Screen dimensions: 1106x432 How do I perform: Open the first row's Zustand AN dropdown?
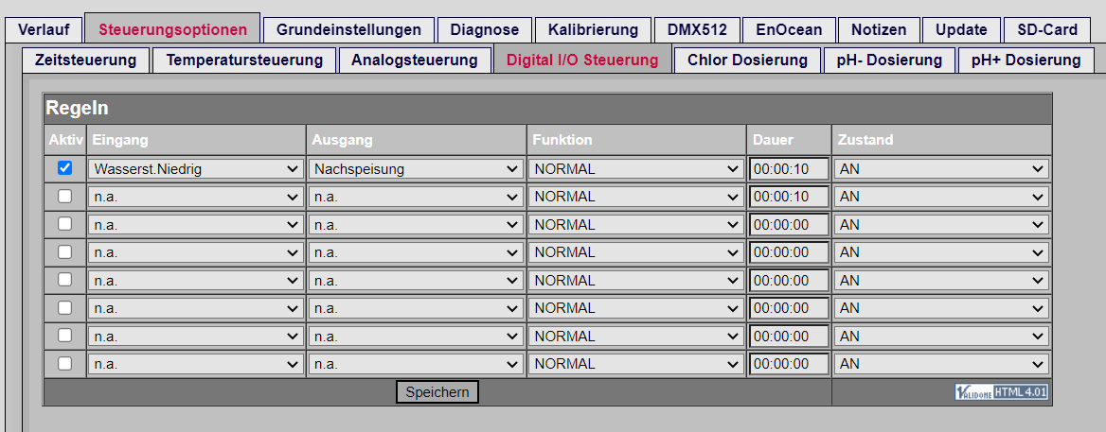[941, 169]
